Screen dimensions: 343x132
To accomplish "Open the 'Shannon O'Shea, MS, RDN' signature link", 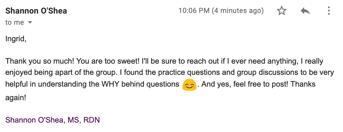I will click(52, 120).
